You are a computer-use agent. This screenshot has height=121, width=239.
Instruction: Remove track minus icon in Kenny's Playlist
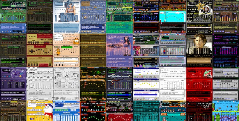pyautogui.click(x=191, y=31)
